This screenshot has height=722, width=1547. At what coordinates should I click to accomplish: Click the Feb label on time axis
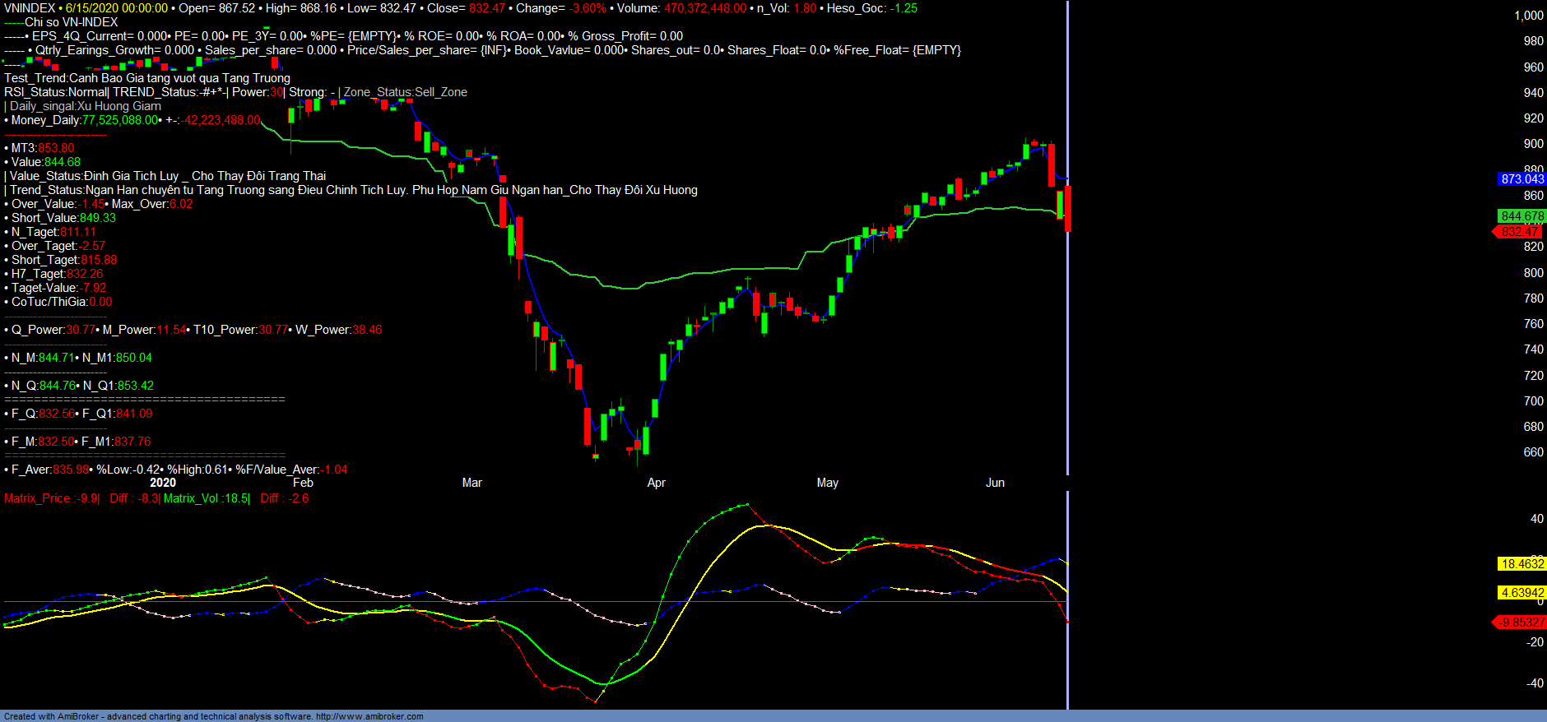303,483
